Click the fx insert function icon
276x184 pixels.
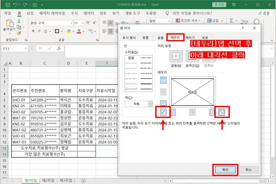pyautogui.click(x=59, y=48)
